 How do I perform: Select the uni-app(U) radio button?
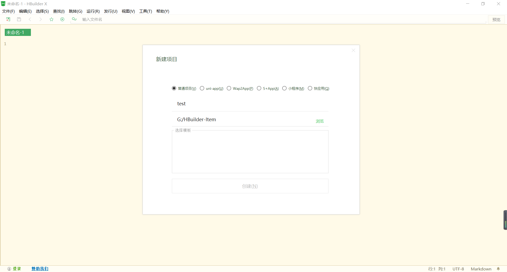[202, 88]
